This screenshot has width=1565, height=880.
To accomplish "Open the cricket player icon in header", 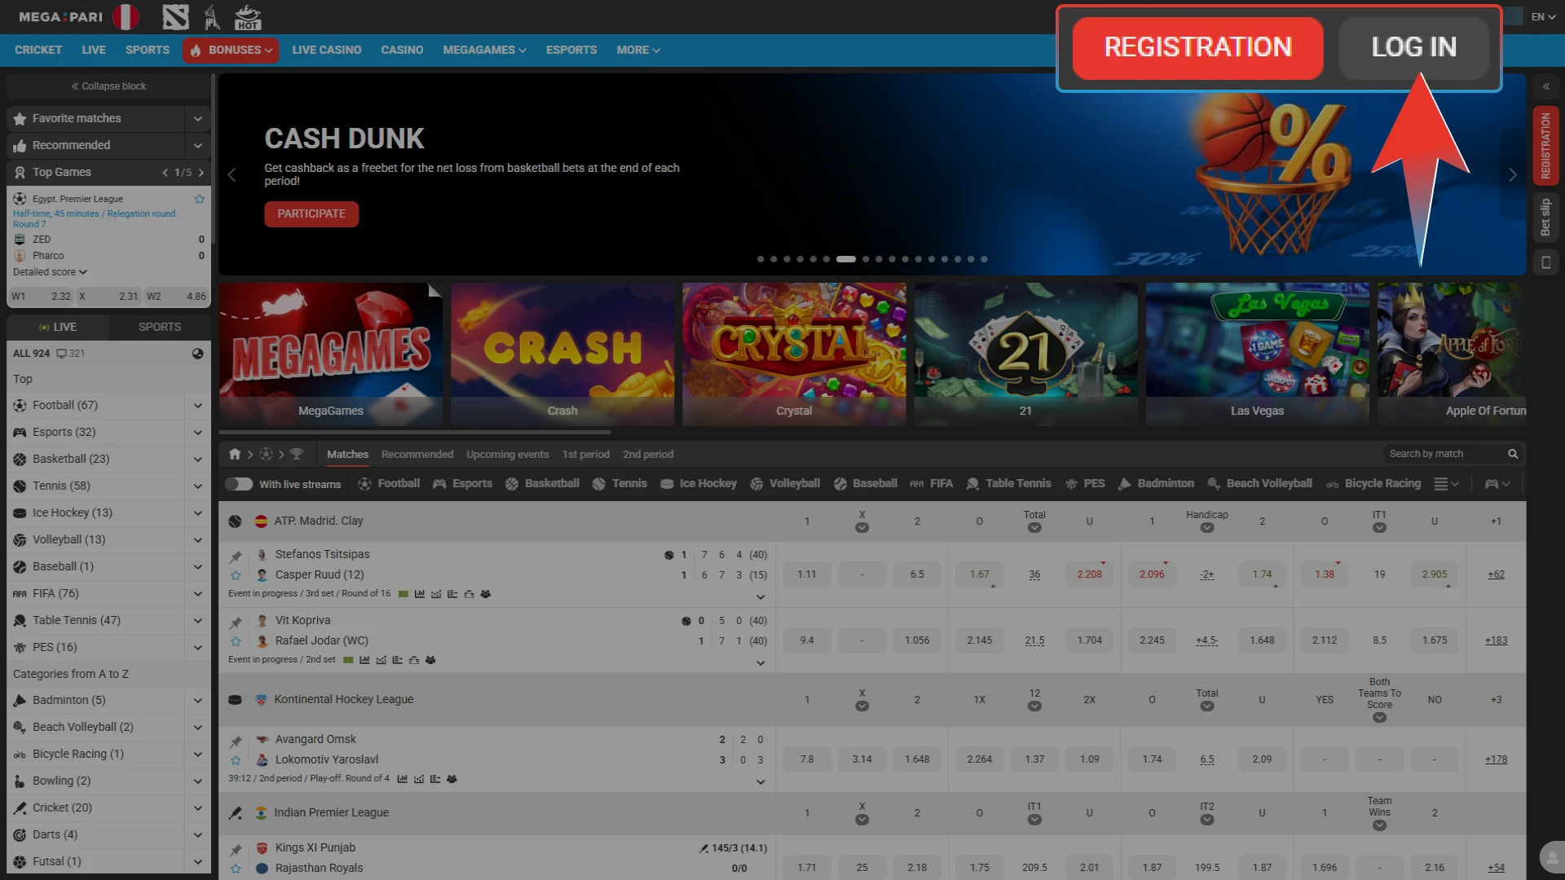I will click(x=212, y=17).
